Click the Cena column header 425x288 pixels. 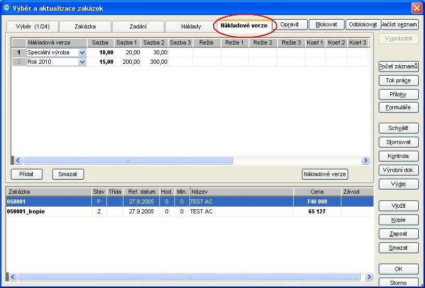coord(317,192)
